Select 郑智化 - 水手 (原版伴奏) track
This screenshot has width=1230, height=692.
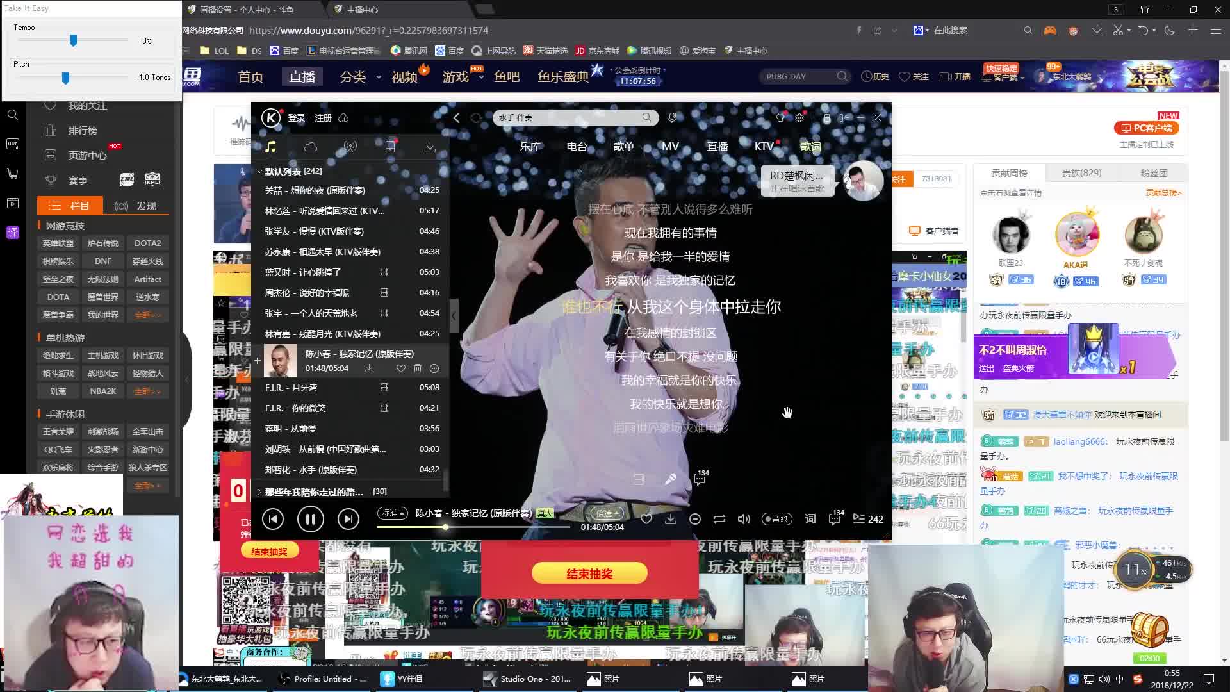(351, 470)
